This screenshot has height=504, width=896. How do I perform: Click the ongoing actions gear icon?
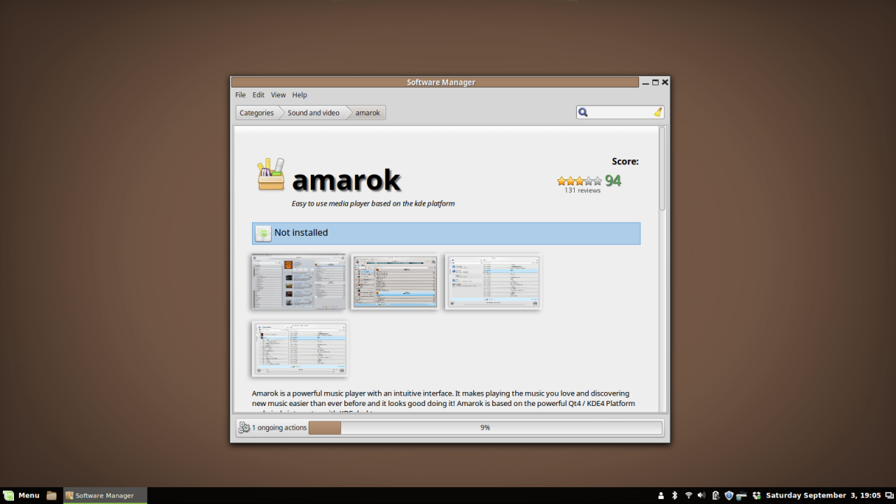click(244, 428)
